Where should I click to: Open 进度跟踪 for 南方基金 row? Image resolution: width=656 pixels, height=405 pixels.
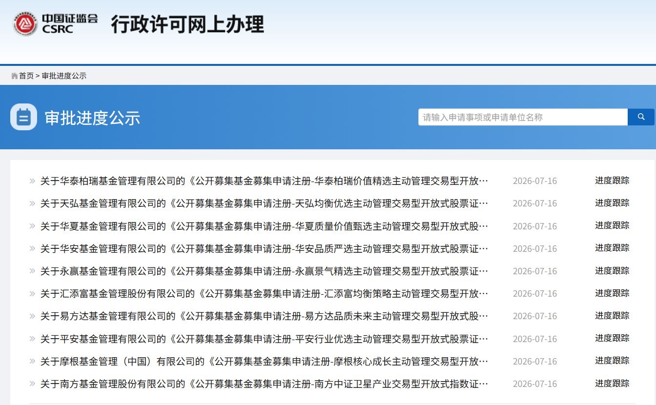[x=612, y=384]
